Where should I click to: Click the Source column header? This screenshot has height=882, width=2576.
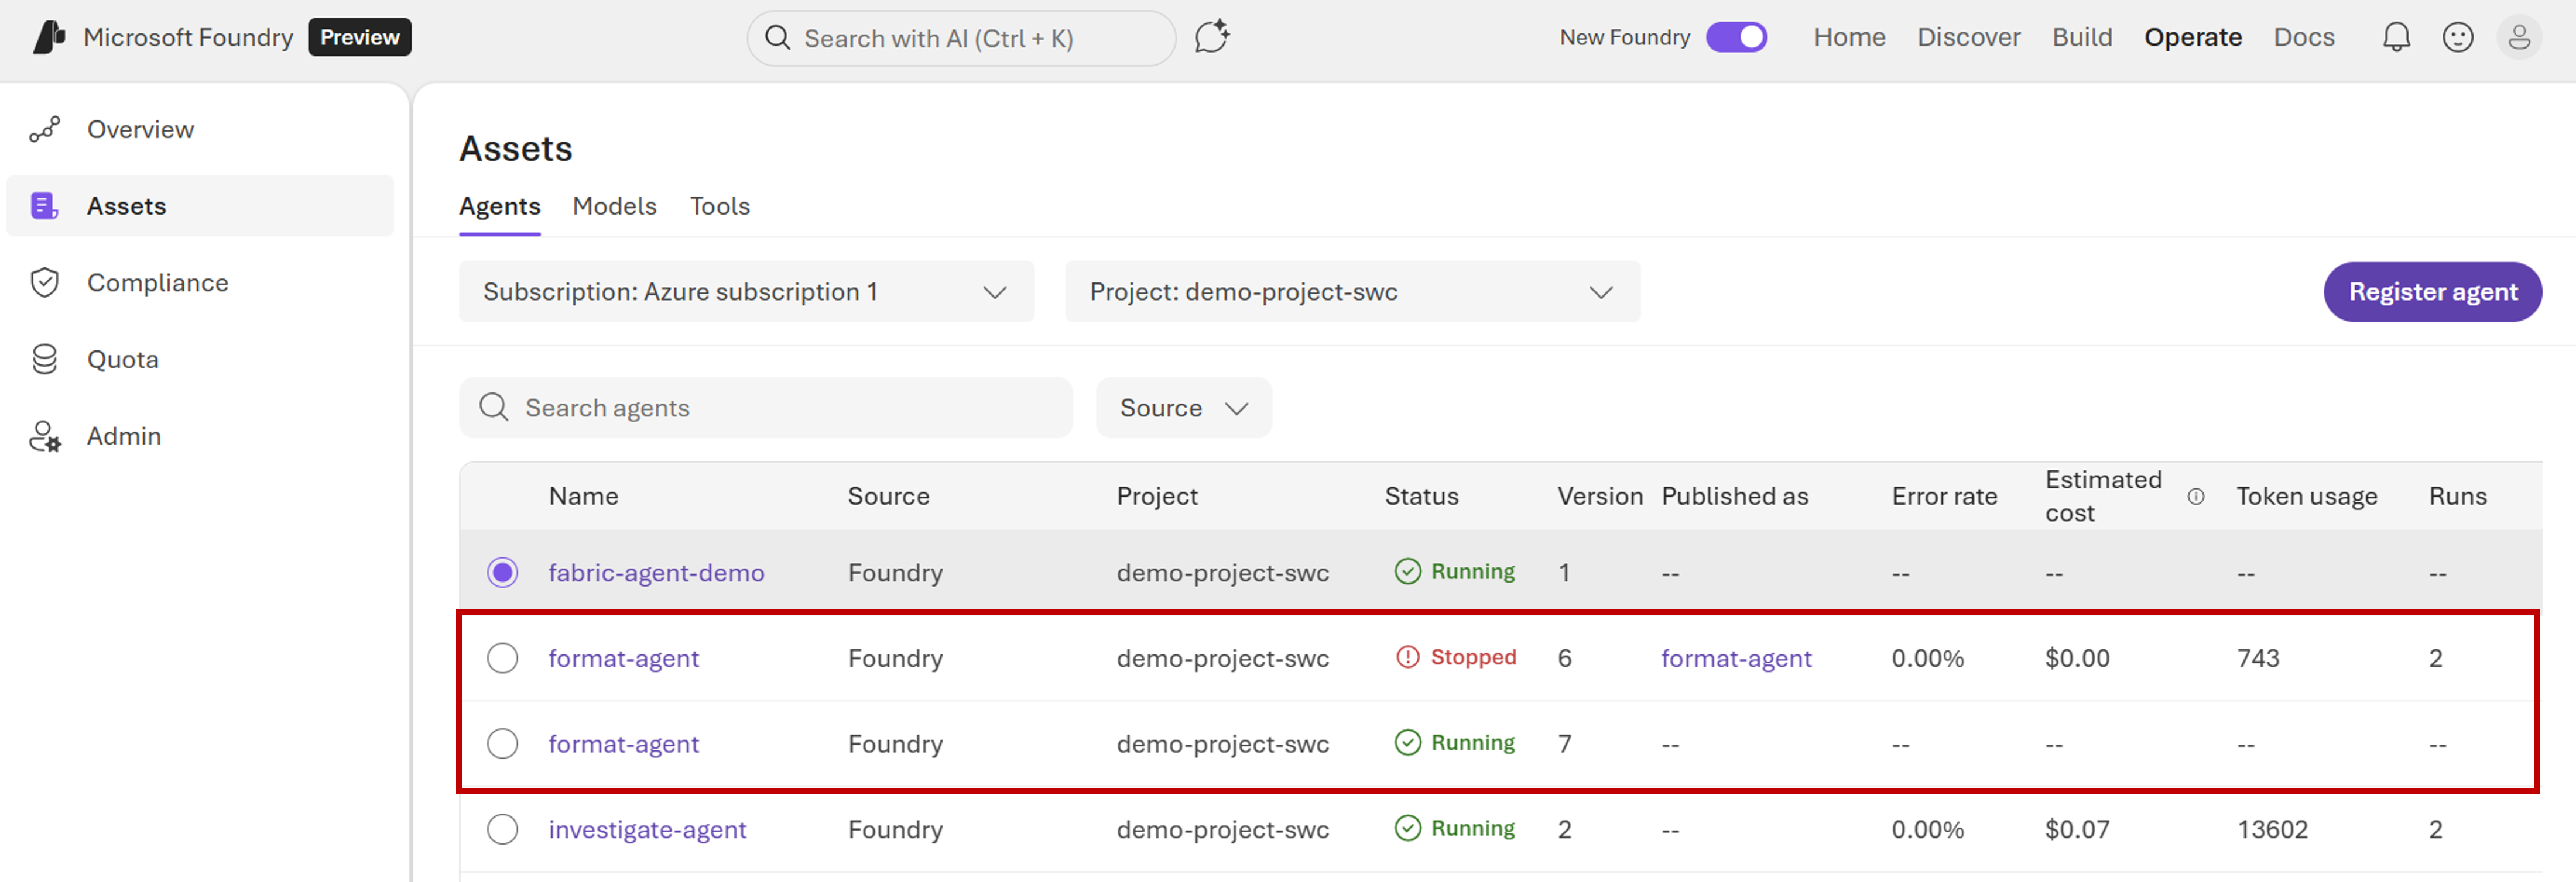pos(888,497)
